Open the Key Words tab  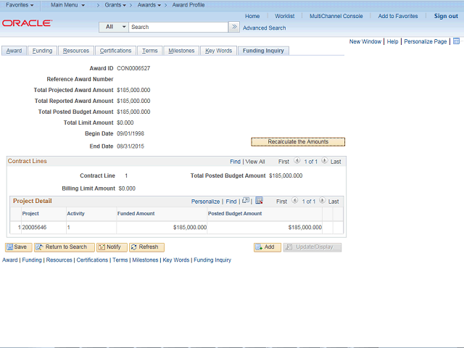[219, 51]
